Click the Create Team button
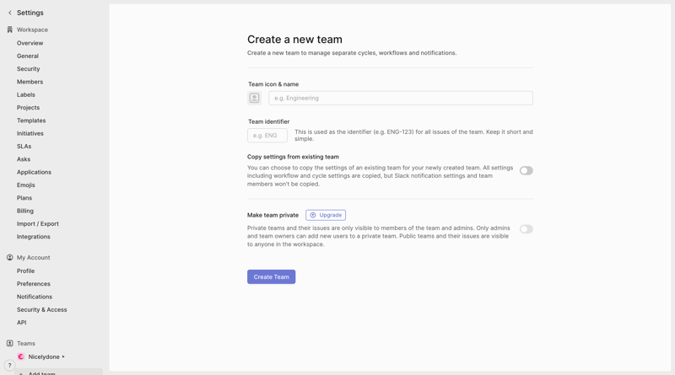The image size is (675, 375). (271, 277)
